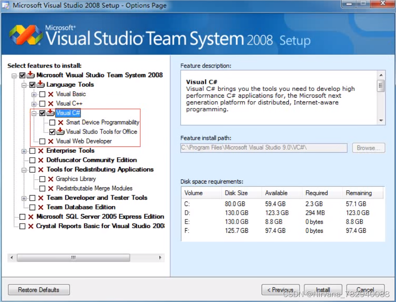Click red X icon beside Crystal Reports Basic

click(31, 226)
